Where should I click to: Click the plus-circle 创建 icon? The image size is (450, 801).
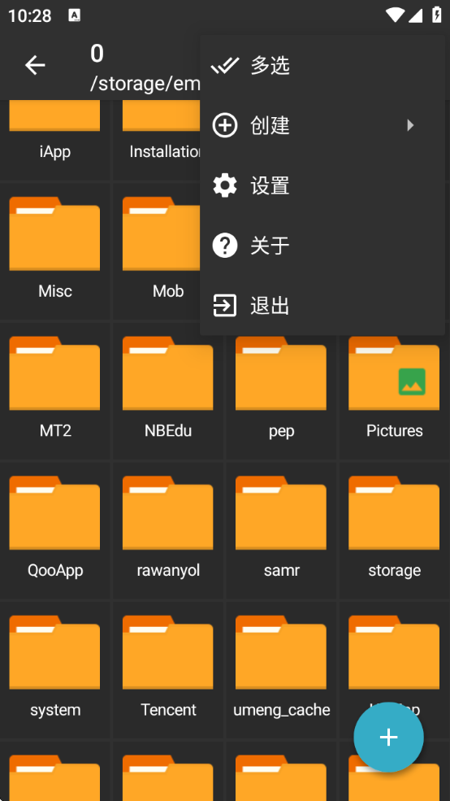224,125
